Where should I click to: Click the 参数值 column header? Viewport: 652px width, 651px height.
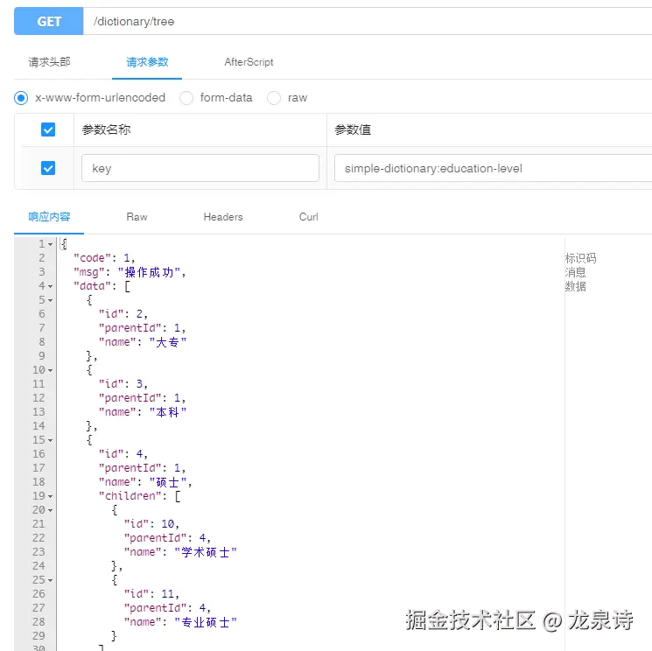click(353, 129)
